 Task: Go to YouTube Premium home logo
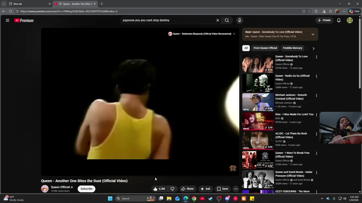tap(24, 20)
